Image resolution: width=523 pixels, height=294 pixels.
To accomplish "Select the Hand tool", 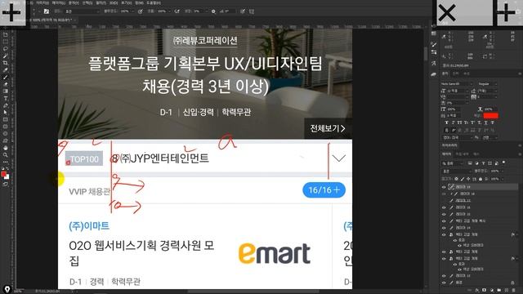I will coord(6,148).
